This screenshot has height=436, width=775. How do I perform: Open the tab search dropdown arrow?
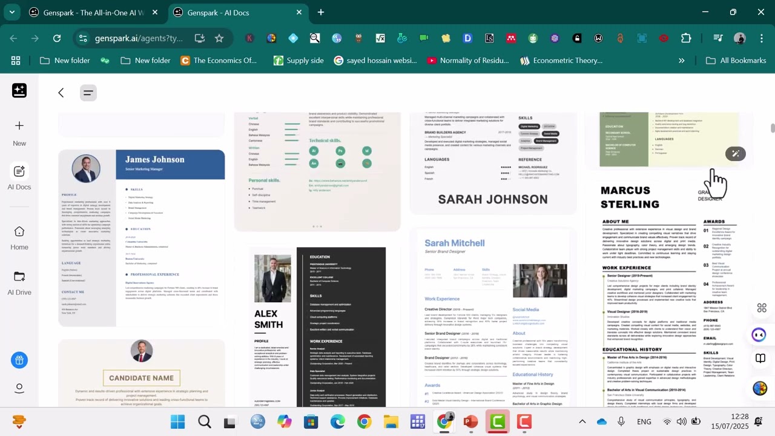tap(12, 12)
